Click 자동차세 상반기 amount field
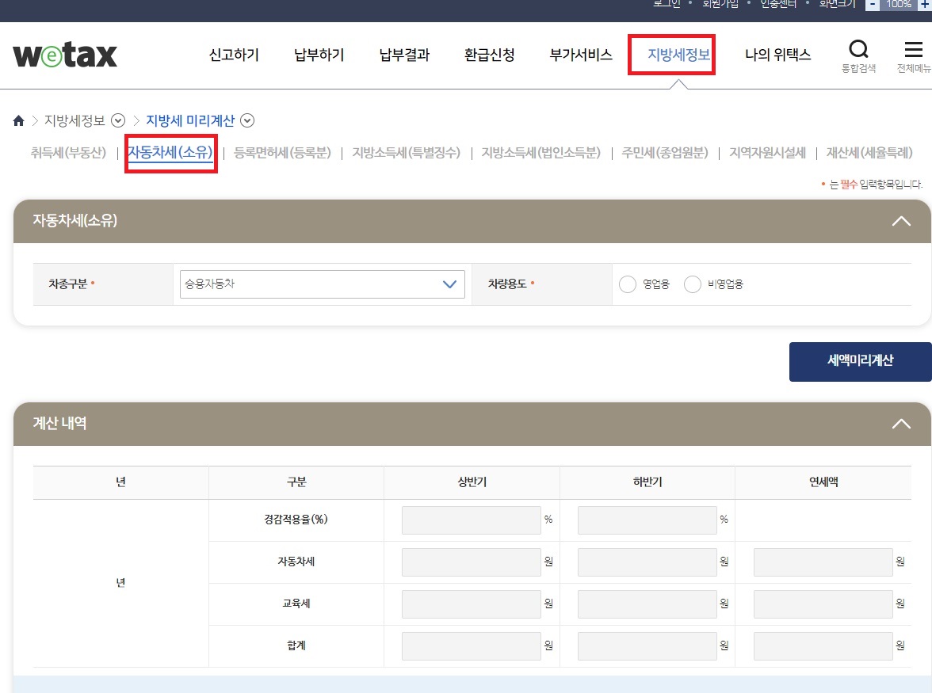Screen dimensions: 932x693 [x=472, y=562]
